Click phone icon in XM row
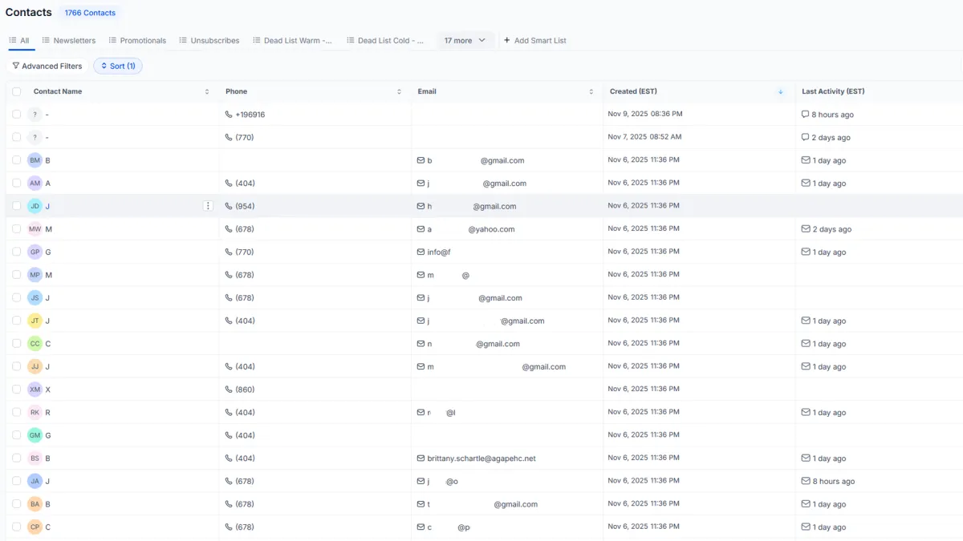 pyautogui.click(x=229, y=390)
